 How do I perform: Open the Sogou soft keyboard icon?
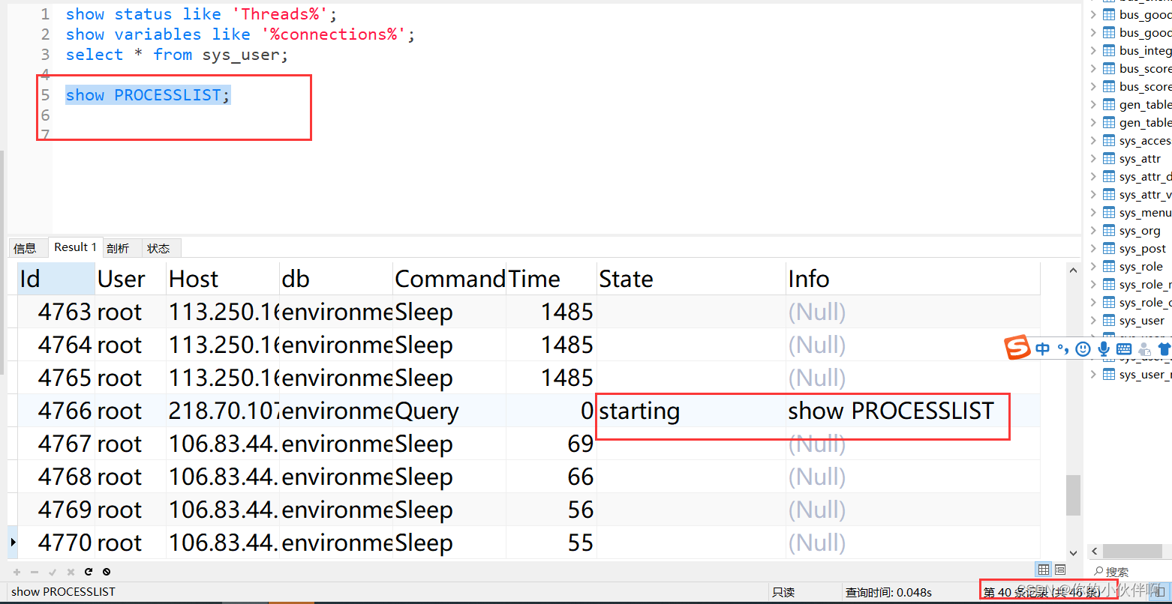1124,349
